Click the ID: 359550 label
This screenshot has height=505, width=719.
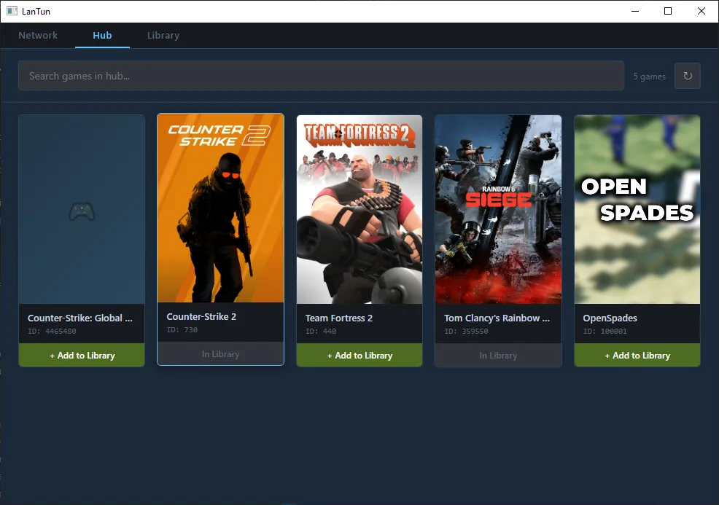(x=466, y=332)
